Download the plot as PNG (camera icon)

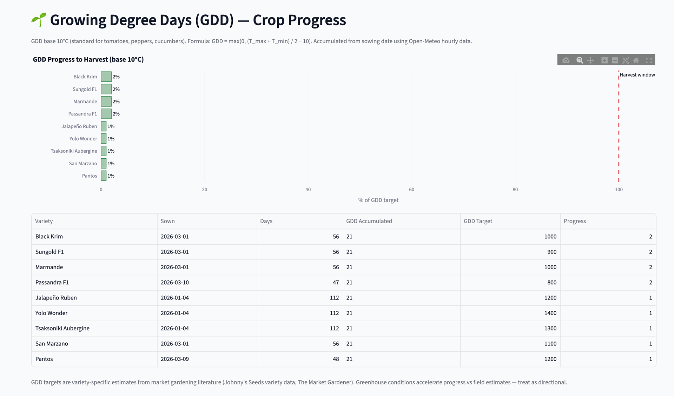[566, 60]
